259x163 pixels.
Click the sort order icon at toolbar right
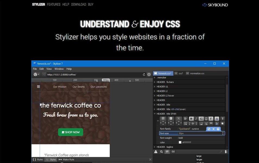pyautogui.click(x=226, y=152)
